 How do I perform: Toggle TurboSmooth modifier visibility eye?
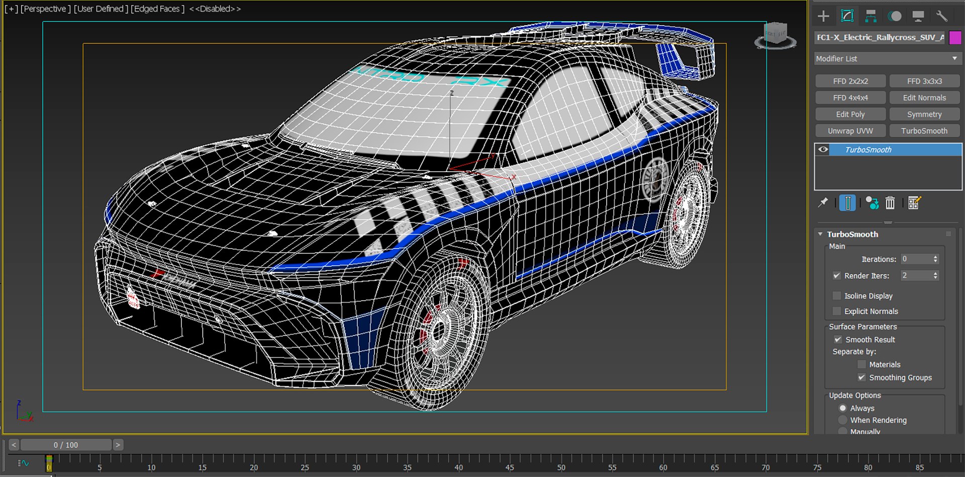[x=823, y=150]
